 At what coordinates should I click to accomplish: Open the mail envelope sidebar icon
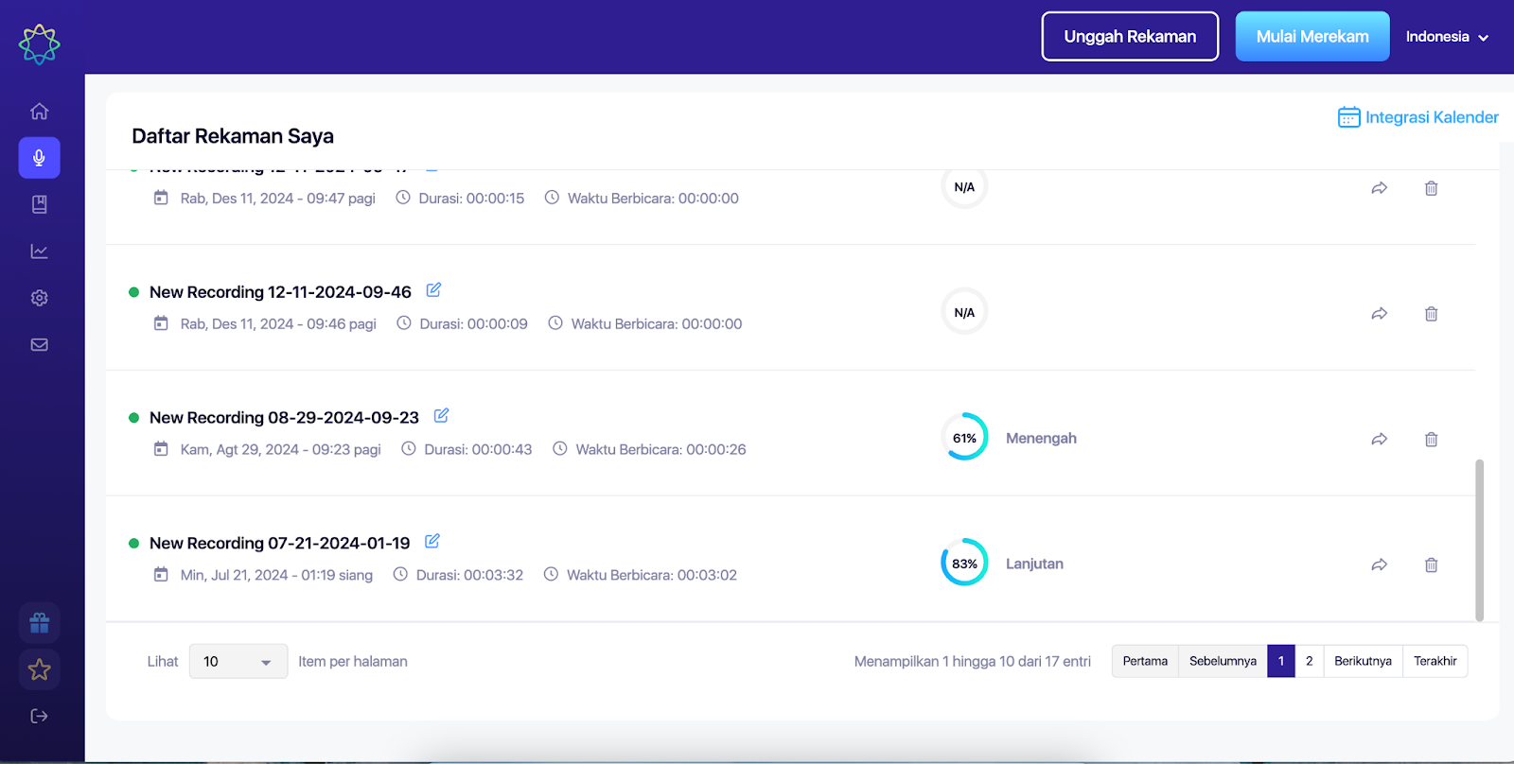coord(39,344)
